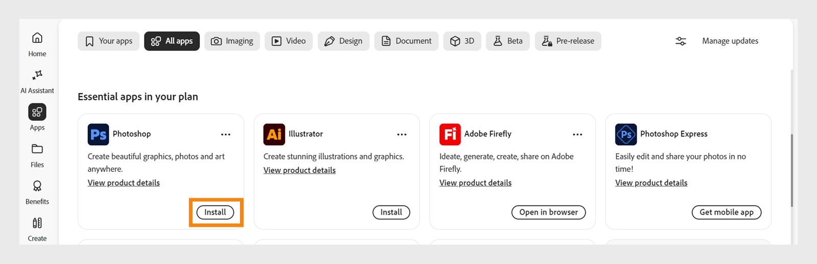The image size is (817, 264).
Task: Open AI Assistant from the sidebar
Action: tap(37, 82)
